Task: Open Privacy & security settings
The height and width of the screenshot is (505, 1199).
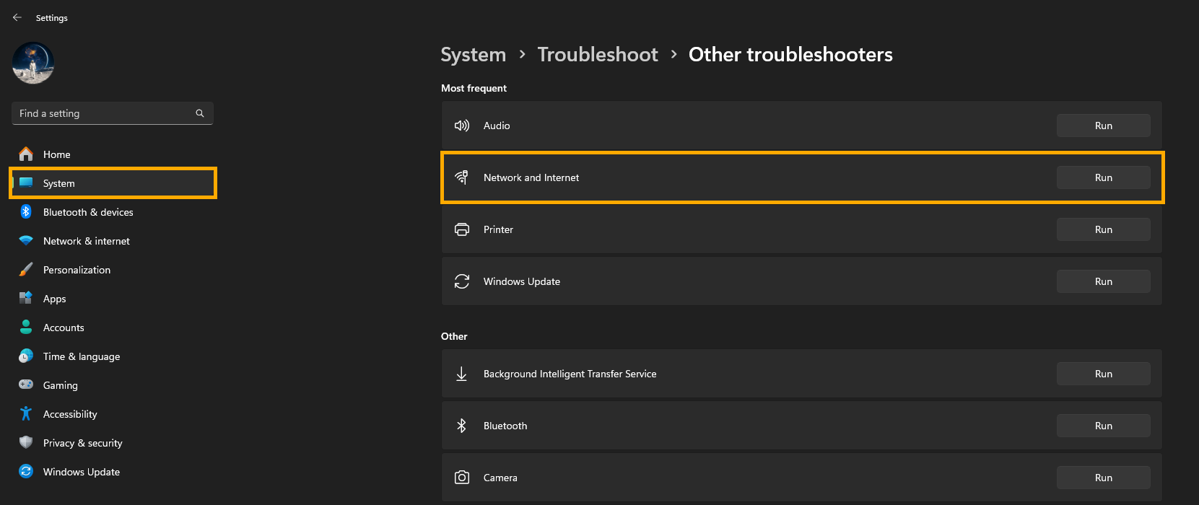Action: point(113,443)
